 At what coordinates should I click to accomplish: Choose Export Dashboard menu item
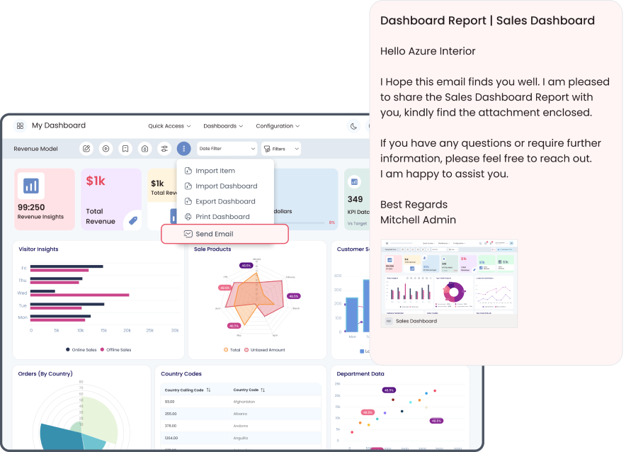tap(224, 201)
